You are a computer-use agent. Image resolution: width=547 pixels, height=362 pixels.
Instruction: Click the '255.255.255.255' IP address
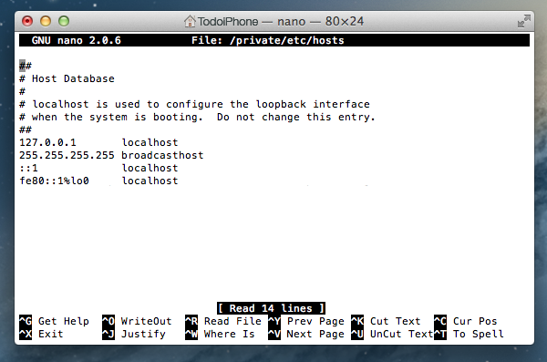[67, 155]
